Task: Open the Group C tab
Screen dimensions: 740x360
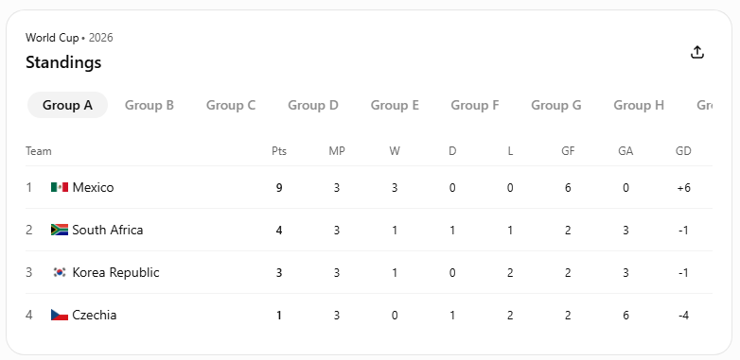Action: pos(231,105)
